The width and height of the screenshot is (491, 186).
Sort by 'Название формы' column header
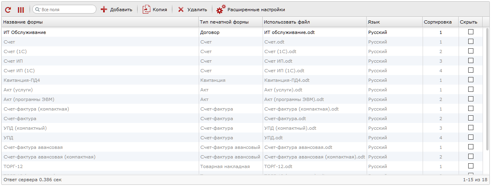[100, 22]
